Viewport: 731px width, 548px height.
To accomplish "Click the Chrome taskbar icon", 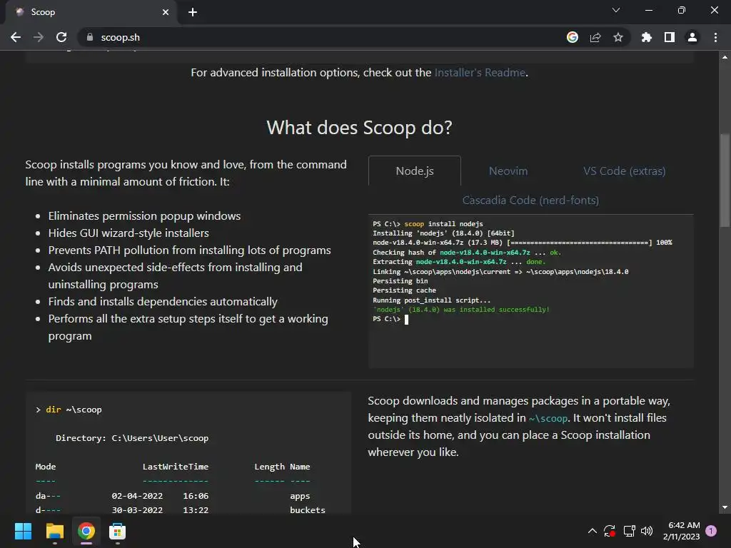I will [86, 531].
